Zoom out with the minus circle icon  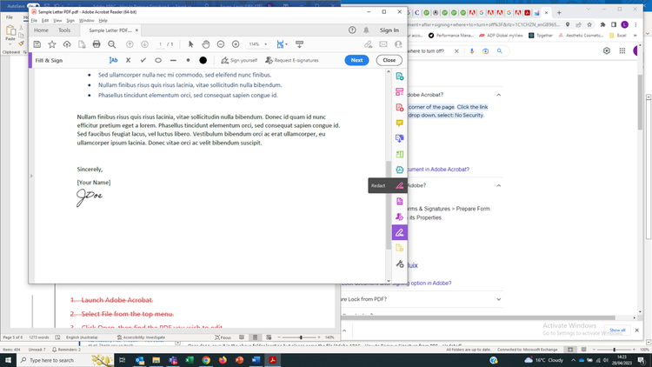tap(221, 44)
